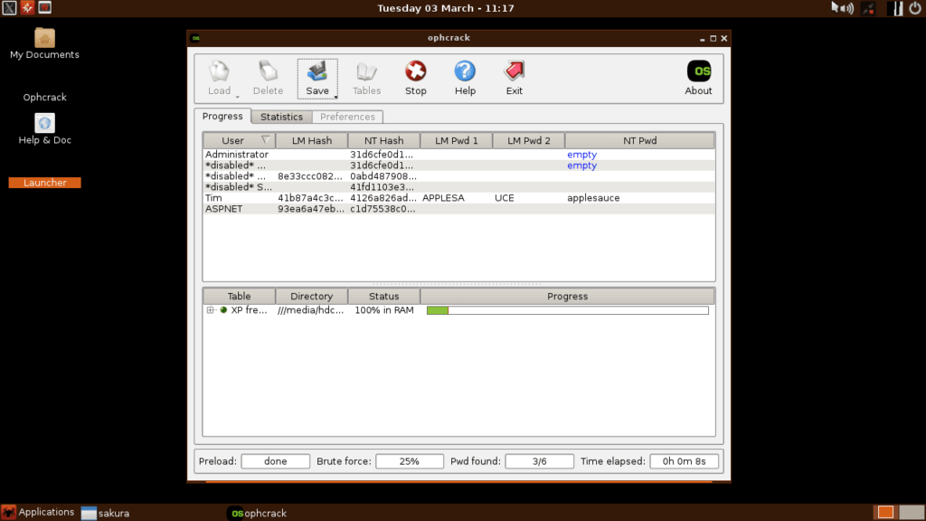Click the power icon in top panel
The height and width of the screenshot is (521, 926).
tap(915, 8)
